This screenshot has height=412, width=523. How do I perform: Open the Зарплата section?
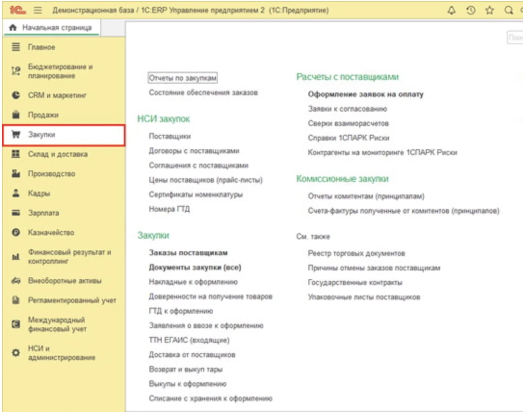pyautogui.click(x=43, y=213)
